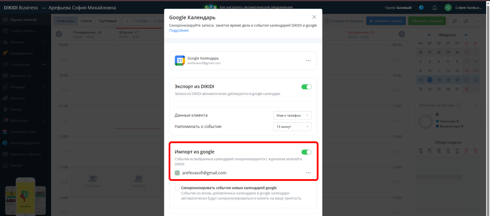
Task: Close the Google Календарь dialog
Action: tap(314, 17)
